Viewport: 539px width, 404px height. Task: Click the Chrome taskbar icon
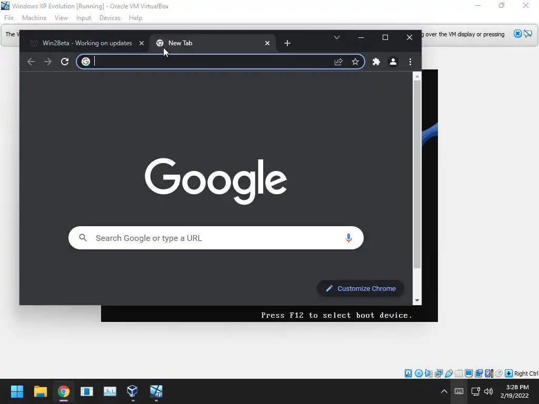point(64,391)
